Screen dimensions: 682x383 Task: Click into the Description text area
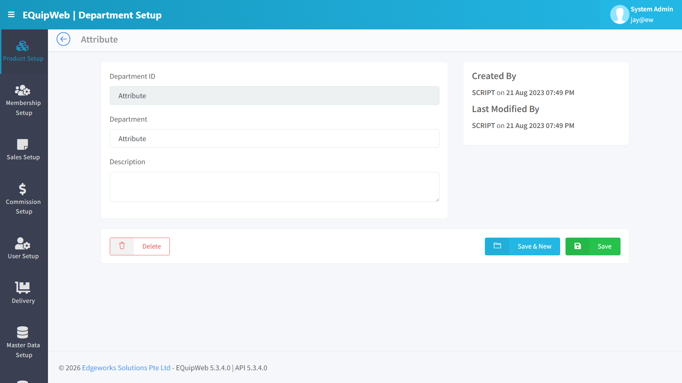[x=274, y=187]
